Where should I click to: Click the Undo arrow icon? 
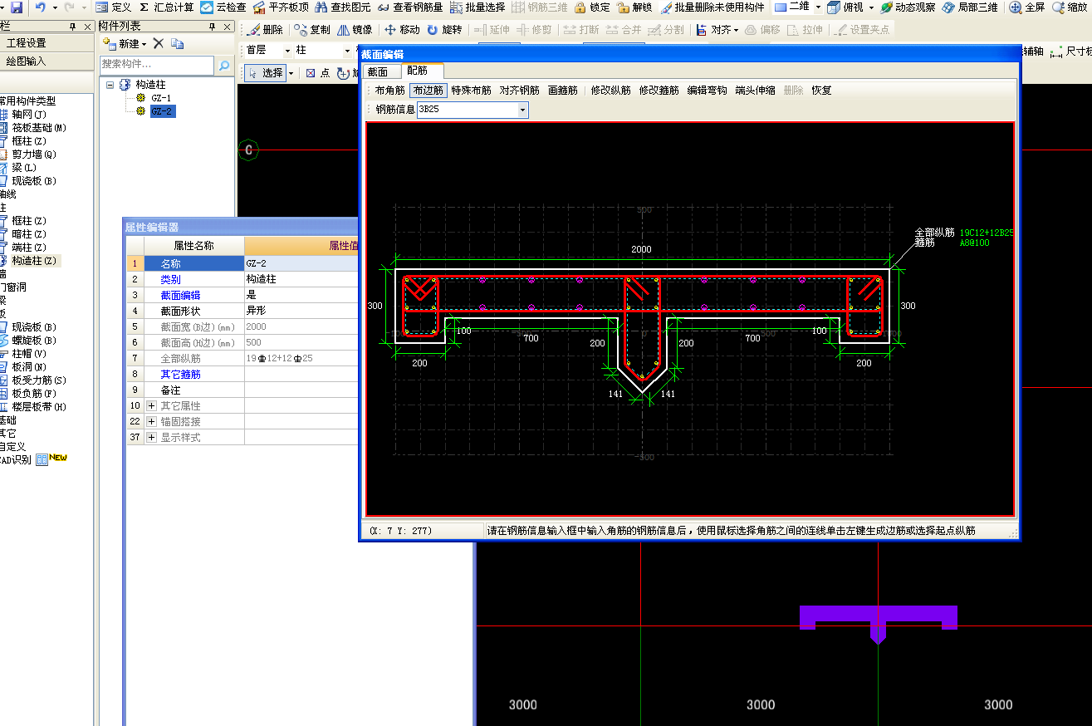[x=40, y=7]
